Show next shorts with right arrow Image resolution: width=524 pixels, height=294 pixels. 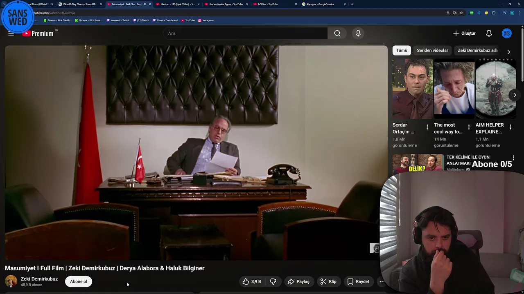[x=515, y=95]
